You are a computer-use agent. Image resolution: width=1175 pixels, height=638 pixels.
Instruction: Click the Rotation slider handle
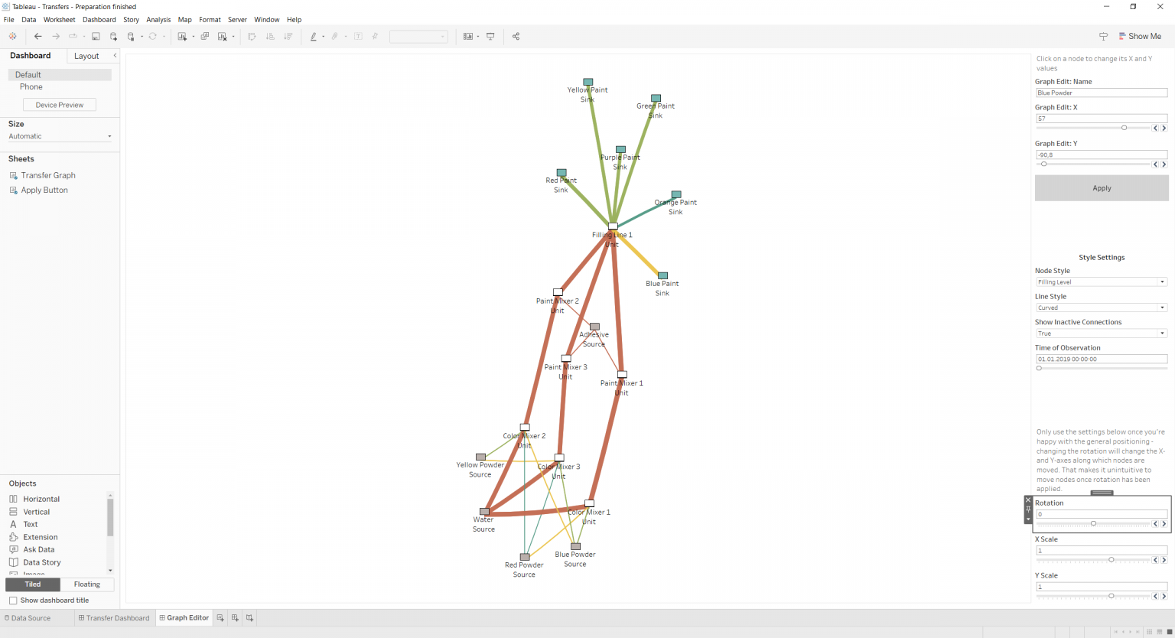(x=1092, y=524)
